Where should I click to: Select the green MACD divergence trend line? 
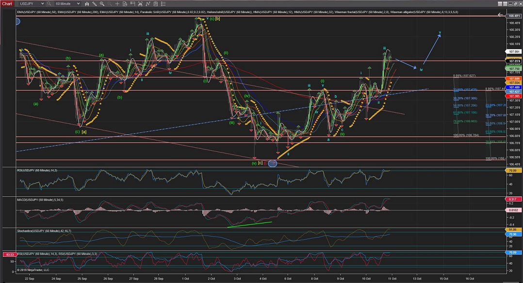249,224
